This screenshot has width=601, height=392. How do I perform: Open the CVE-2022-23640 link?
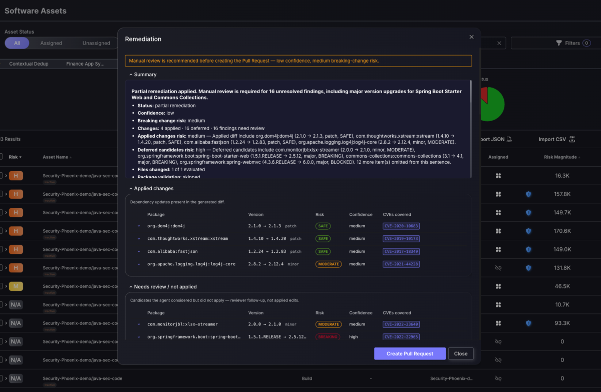[401, 324]
